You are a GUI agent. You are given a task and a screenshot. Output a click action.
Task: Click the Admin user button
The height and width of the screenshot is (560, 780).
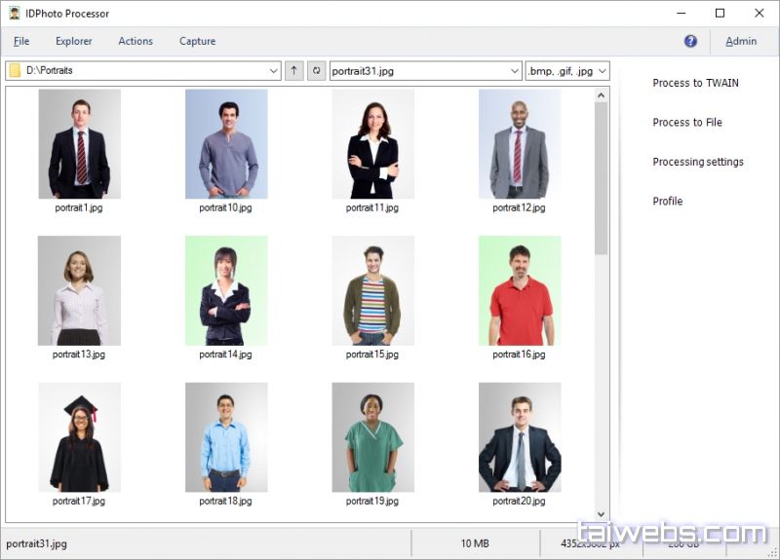(741, 41)
